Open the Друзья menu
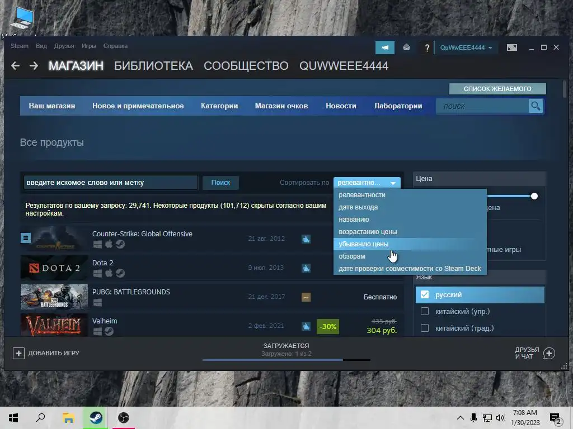Screen dimensions: 573x429 64,46
